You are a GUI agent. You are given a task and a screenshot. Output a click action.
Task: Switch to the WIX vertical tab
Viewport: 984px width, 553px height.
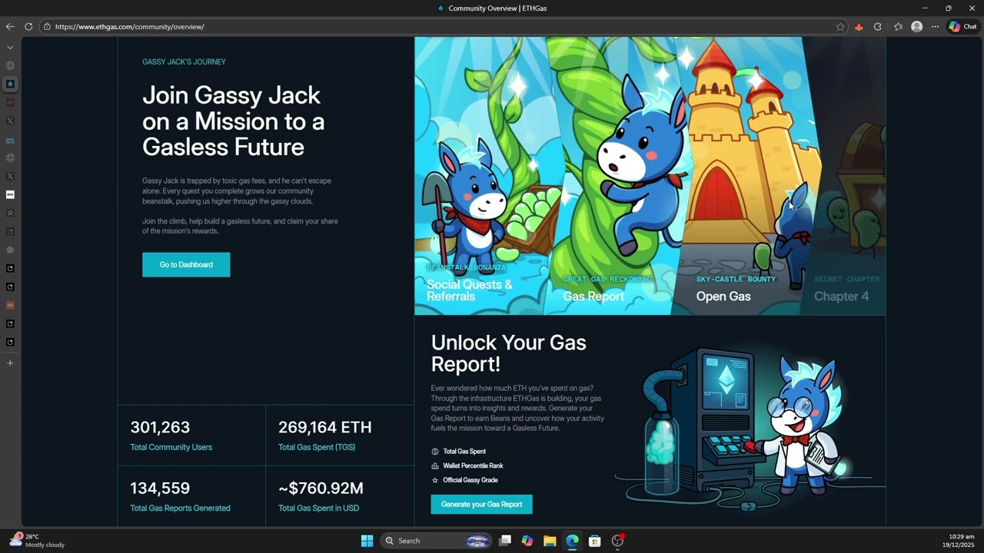(10, 194)
